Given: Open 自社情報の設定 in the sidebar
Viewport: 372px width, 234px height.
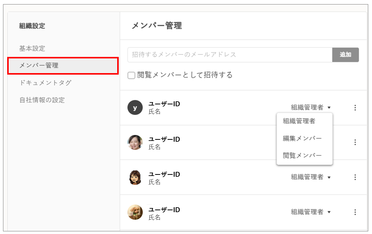Looking at the screenshot, I should pyautogui.click(x=42, y=100).
